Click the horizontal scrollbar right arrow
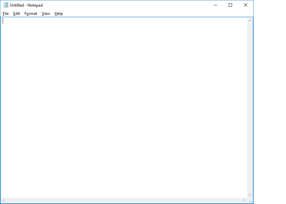Image resolution: width=286 pixels, height=204 pixels. point(244,200)
